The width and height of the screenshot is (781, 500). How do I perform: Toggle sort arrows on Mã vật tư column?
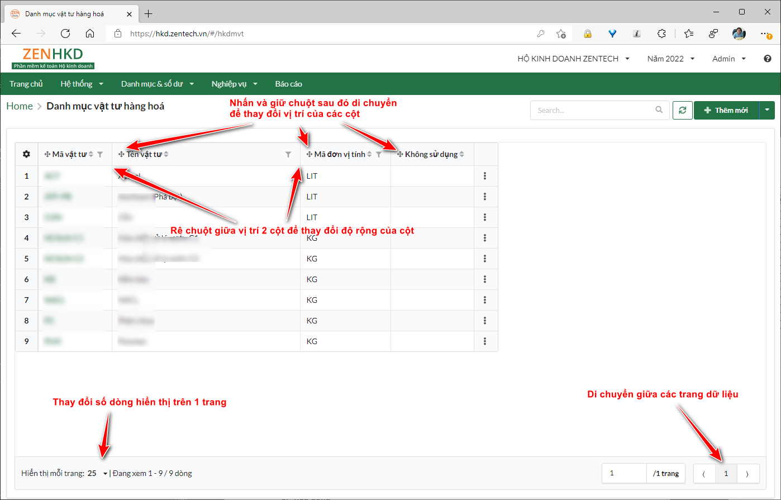[91, 154]
